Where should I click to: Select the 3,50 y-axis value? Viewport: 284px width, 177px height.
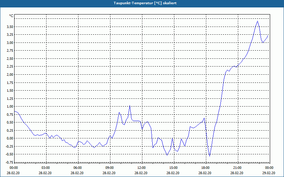(x=10, y=27)
